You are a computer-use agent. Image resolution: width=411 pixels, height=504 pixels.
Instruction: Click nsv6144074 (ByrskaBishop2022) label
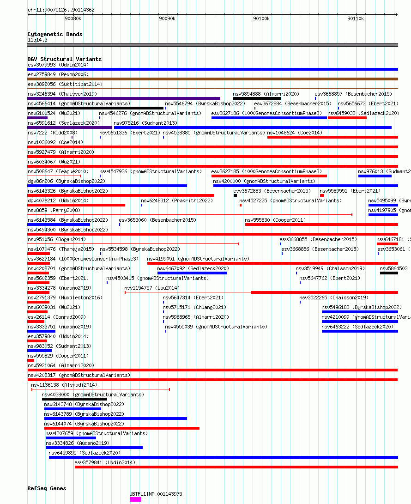pyautogui.click(x=84, y=424)
